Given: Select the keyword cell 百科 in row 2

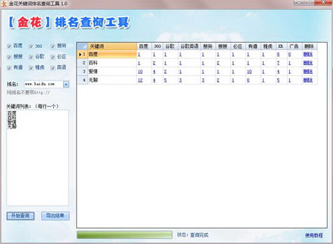Looking at the screenshot, I should [x=113, y=63].
